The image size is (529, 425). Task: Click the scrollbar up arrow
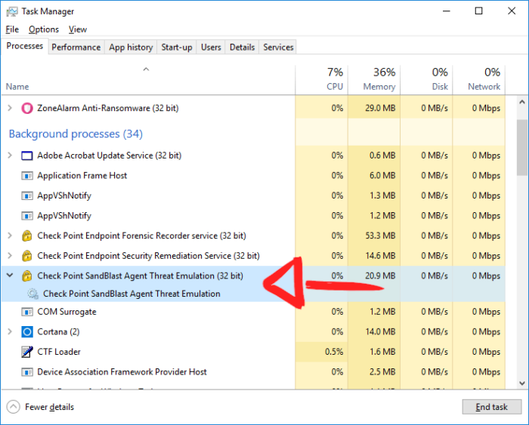pyautogui.click(x=522, y=102)
